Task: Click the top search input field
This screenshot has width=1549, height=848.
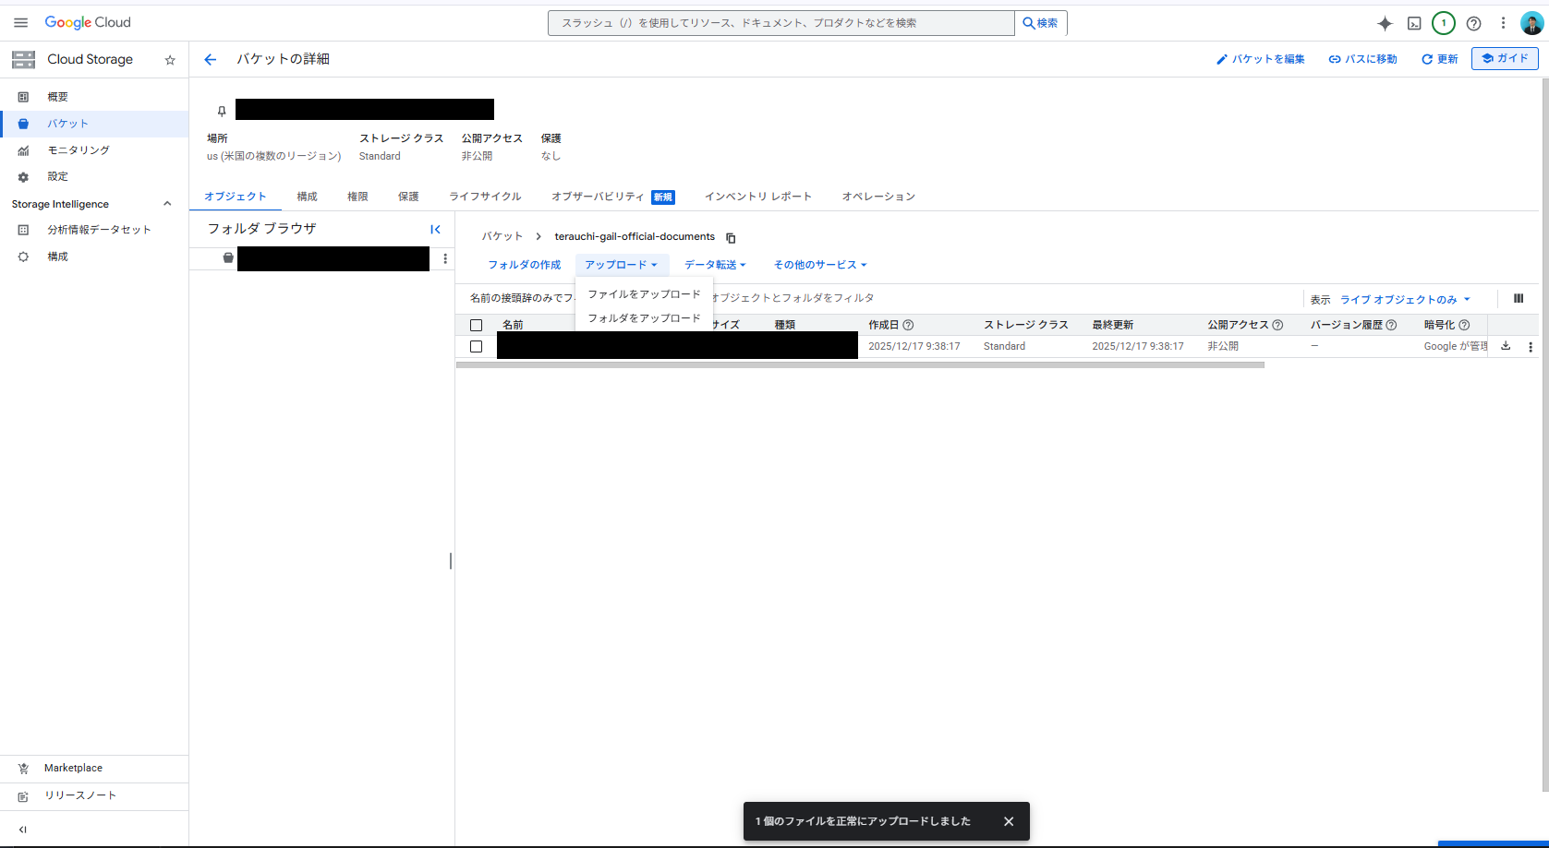Action: (x=781, y=23)
